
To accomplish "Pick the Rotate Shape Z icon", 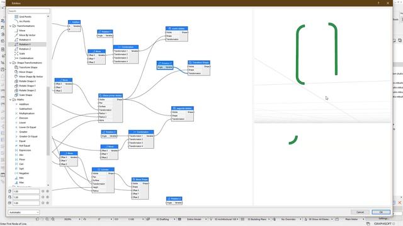I will [x=16, y=90].
